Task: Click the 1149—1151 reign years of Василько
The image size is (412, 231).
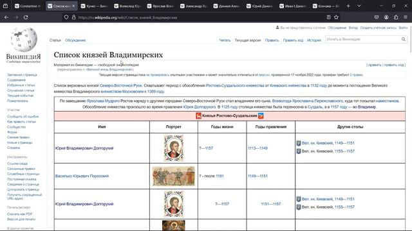Action: pyautogui.click(x=257, y=176)
